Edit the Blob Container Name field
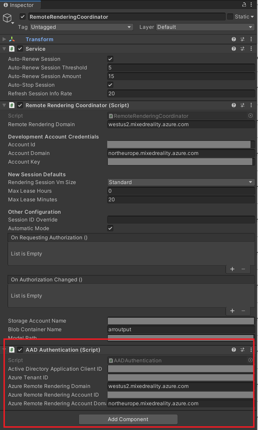Screen dimensions: 258x430 181,329
